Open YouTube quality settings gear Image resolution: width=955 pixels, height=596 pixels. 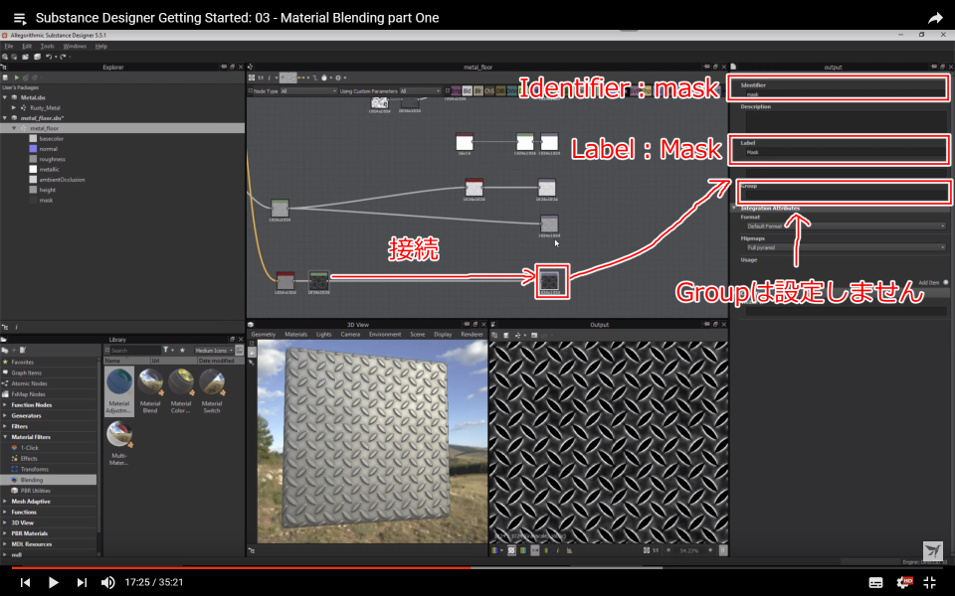[x=905, y=583]
